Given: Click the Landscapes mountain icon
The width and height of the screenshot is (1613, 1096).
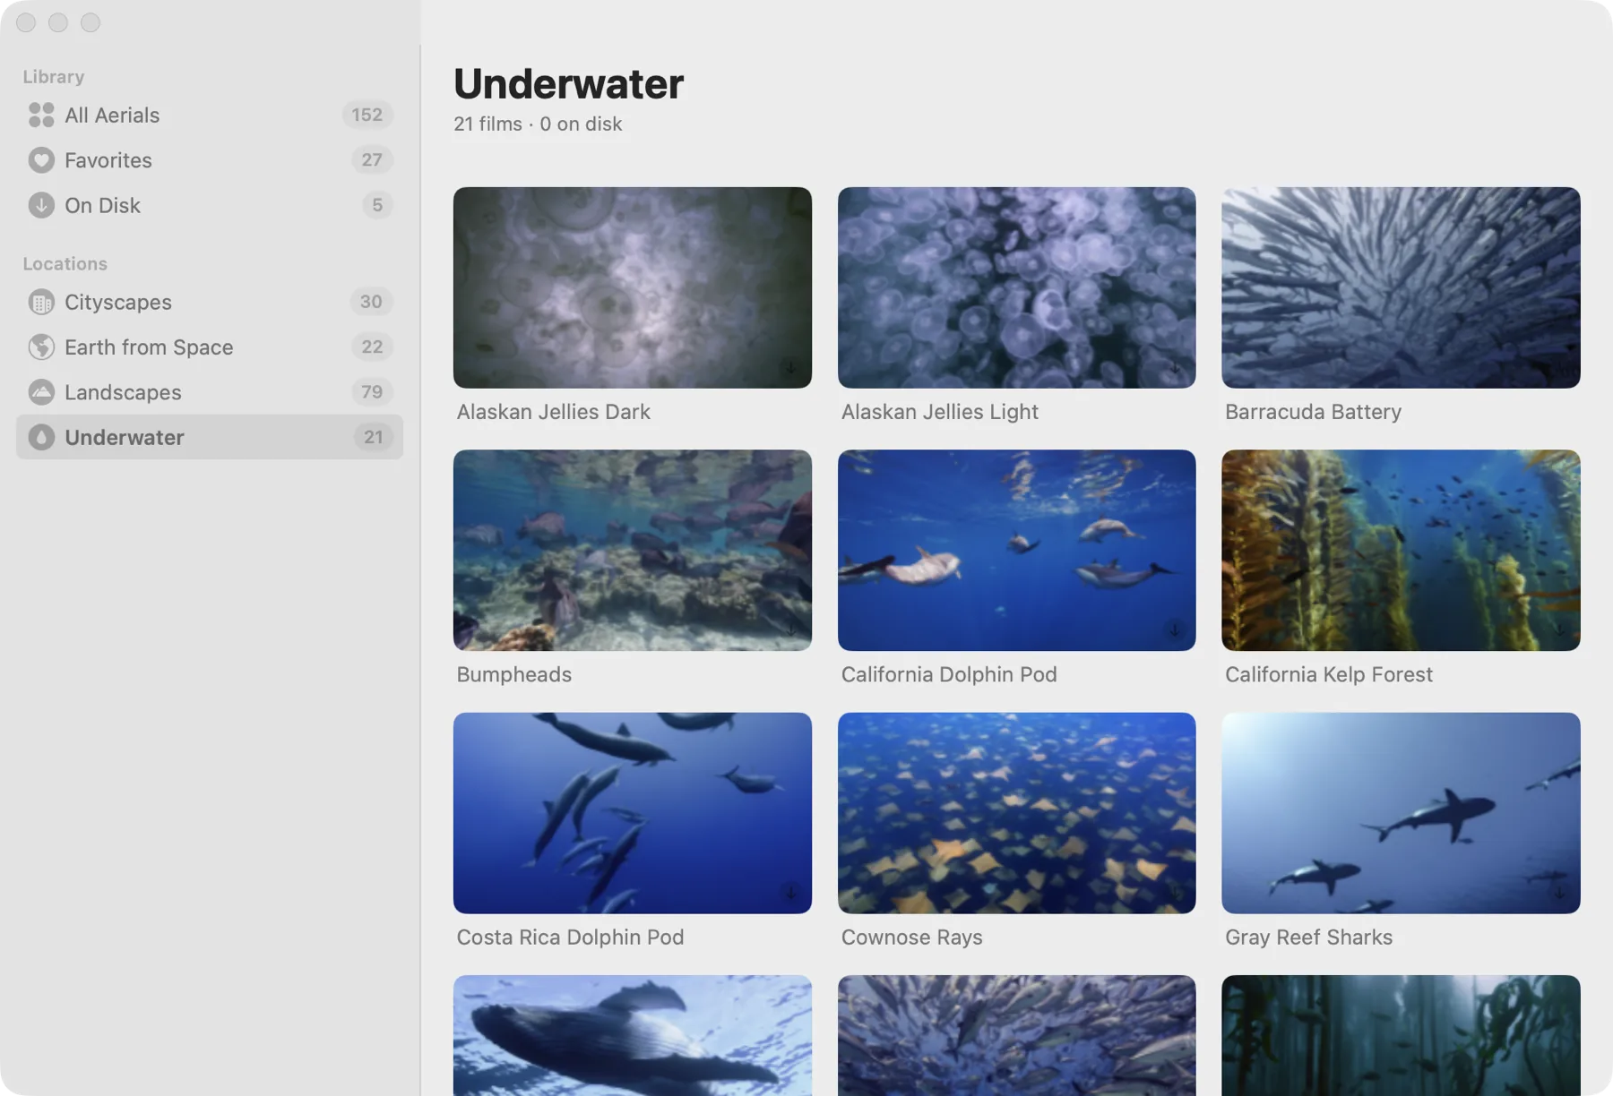Looking at the screenshot, I should pos(41,391).
